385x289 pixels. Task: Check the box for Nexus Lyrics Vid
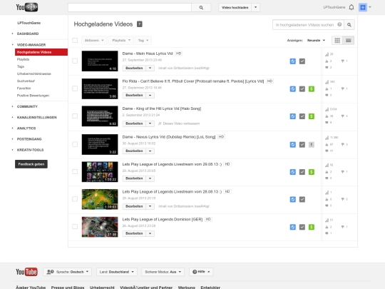(75, 144)
